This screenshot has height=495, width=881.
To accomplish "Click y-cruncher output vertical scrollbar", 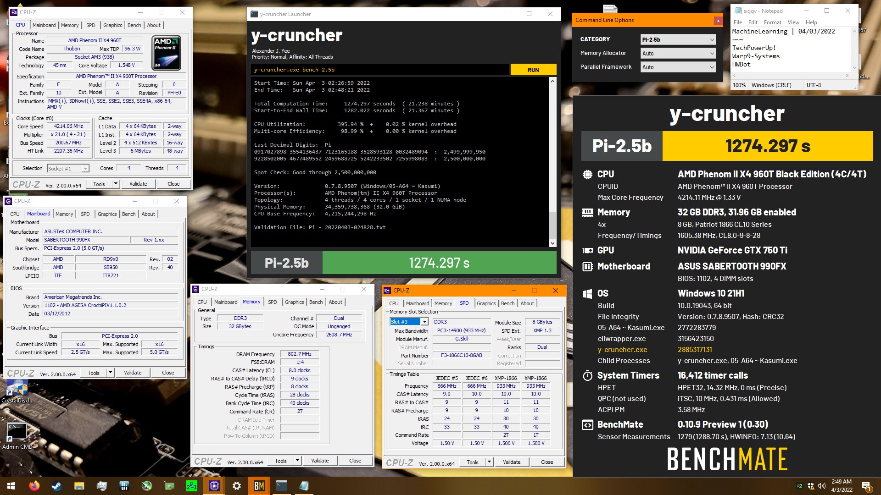I will point(552,162).
